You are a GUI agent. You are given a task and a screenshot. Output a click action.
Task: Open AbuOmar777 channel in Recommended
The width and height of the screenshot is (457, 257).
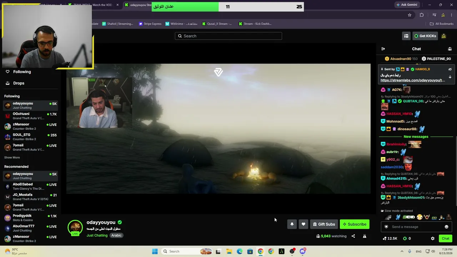[x=30, y=228]
